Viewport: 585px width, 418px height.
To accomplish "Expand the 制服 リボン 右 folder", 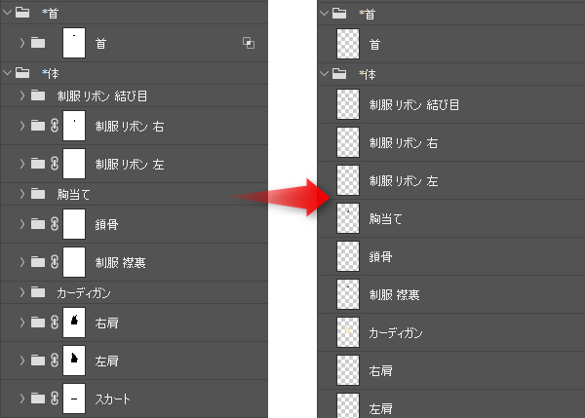I will click(x=22, y=126).
